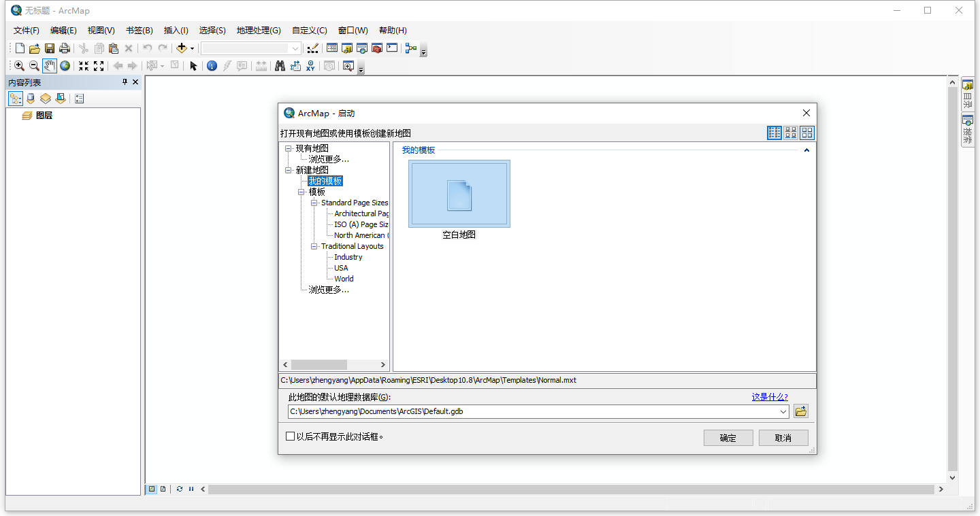Check the don't show this dialog again box

click(x=291, y=436)
